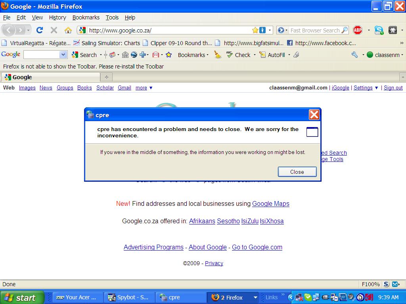Click the Fast Browser Search input field
Screen dimensions: 406x304
(x=315, y=30)
